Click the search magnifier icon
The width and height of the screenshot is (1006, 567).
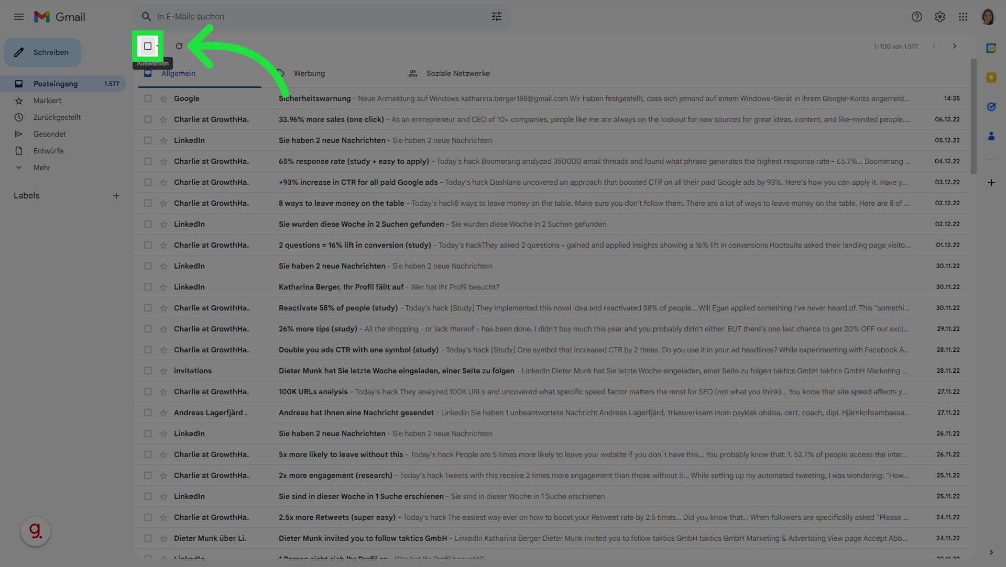[146, 17]
